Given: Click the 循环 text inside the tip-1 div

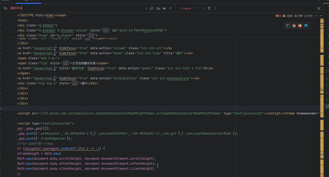Looking at the screenshot, I should (x=84, y=83).
